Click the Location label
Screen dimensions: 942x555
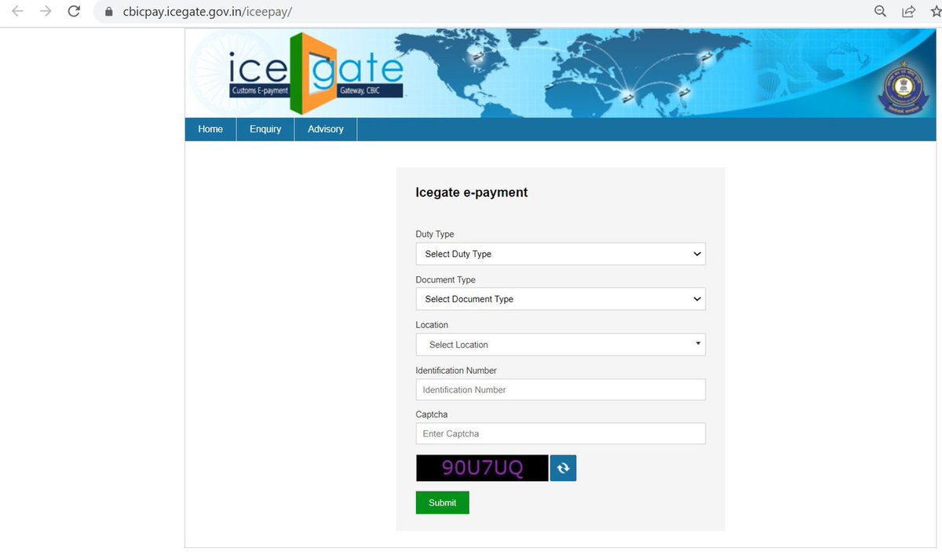click(432, 325)
